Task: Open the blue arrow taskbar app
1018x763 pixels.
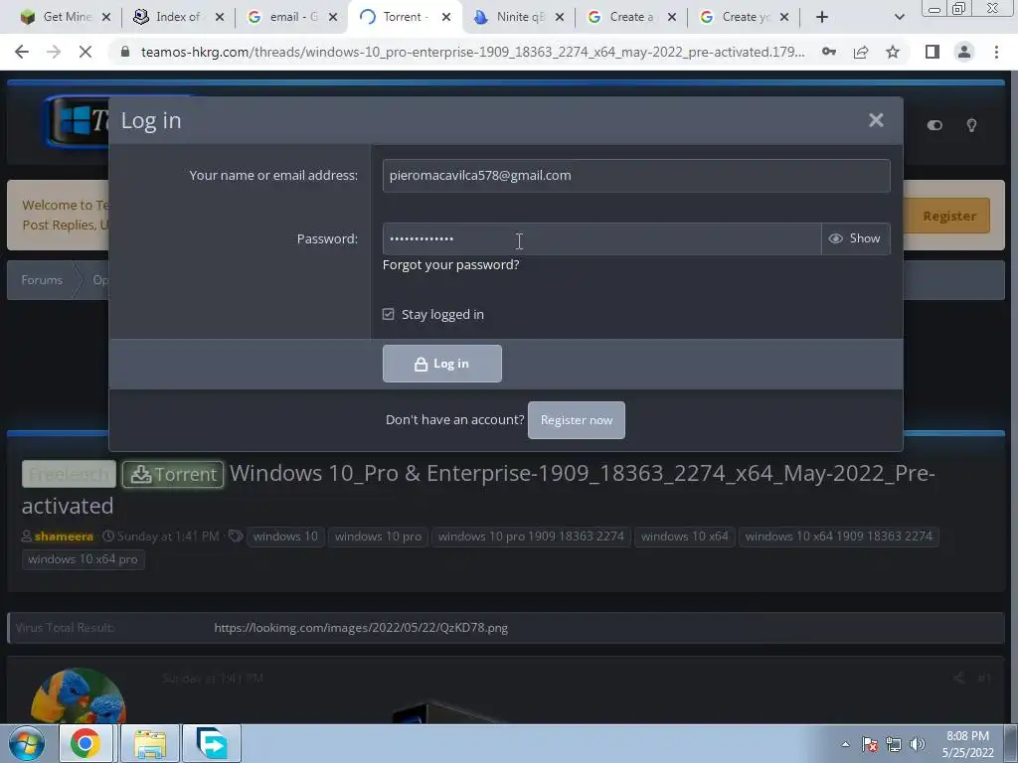Action: coord(212,743)
